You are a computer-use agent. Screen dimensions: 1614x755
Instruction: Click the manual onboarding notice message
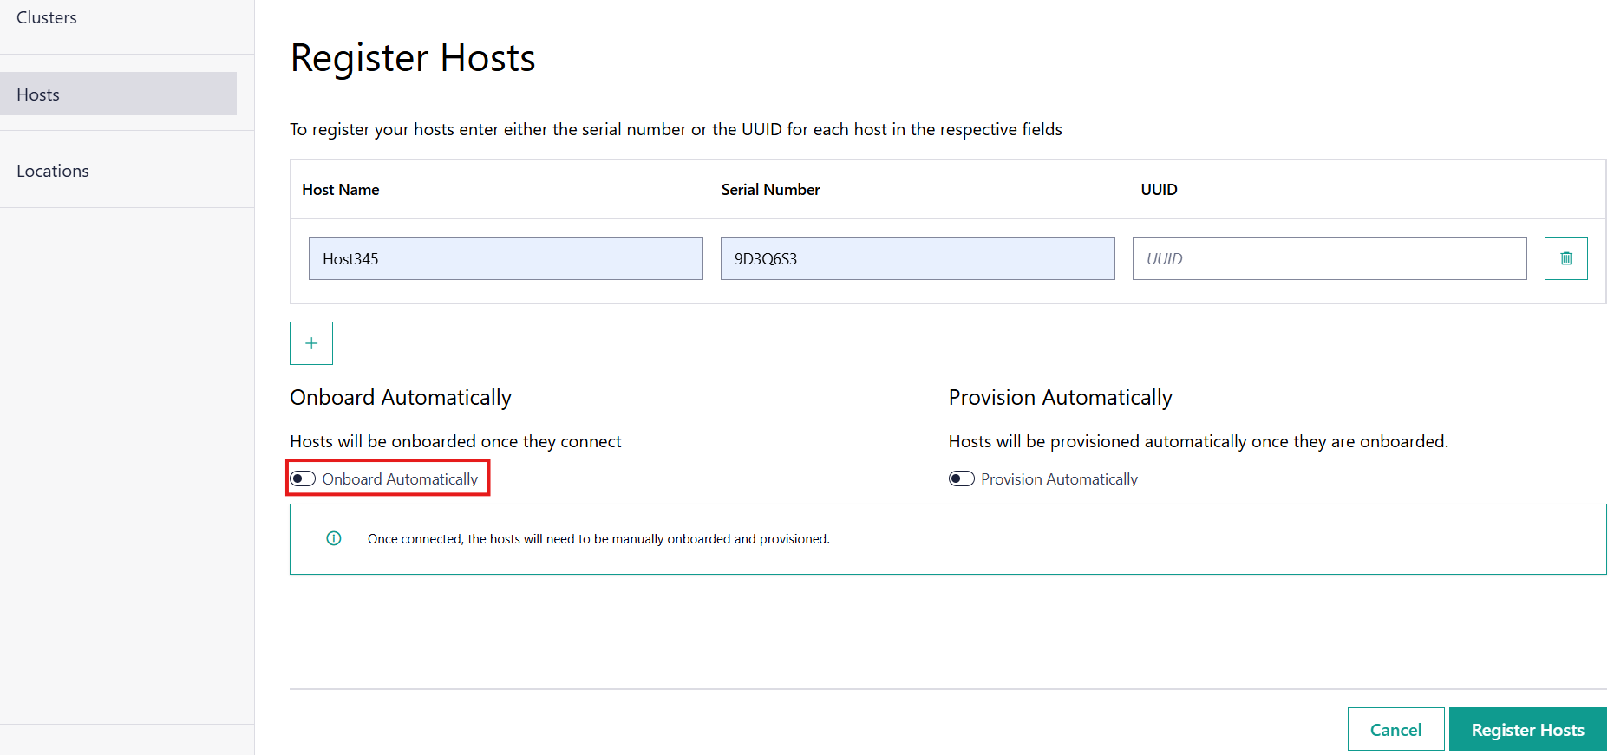tap(598, 538)
